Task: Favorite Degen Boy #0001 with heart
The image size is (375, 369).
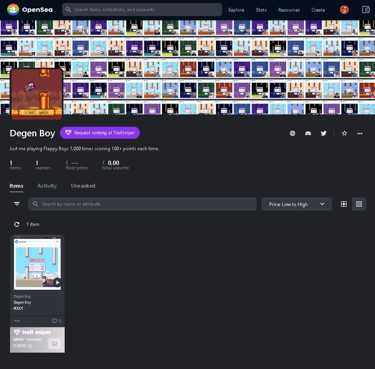Action: [55, 321]
